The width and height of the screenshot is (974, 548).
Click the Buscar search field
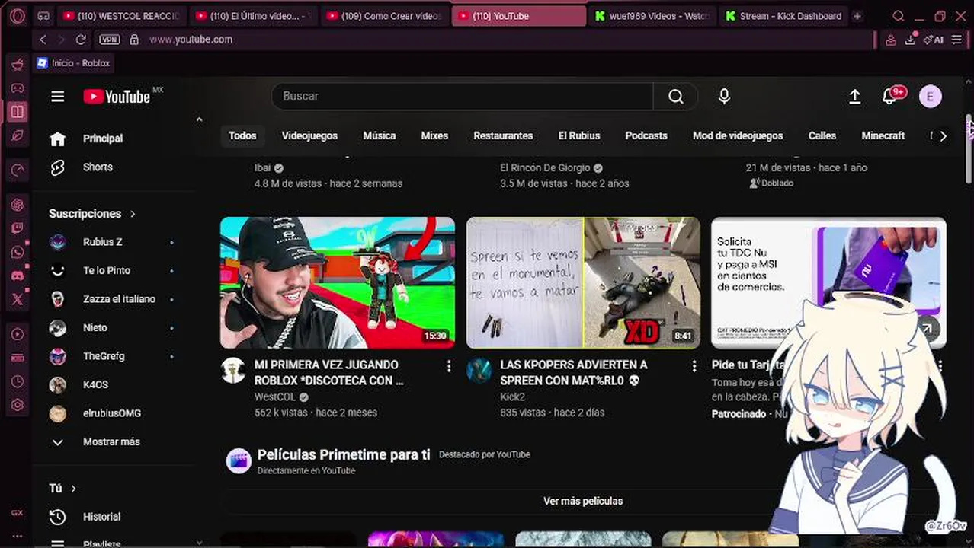[462, 96]
